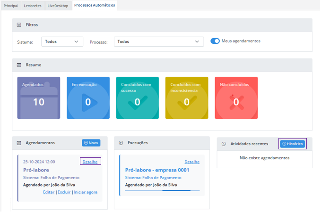This screenshot has height=212, width=321.
Task: Click the Excluir link
Action: pos(64,192)
